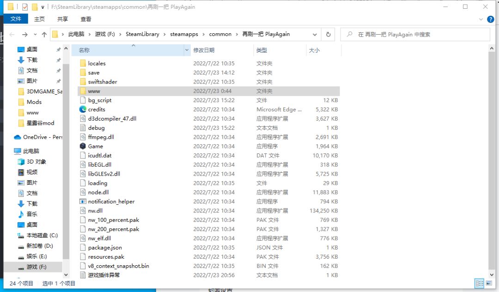Image resolution: width=499 pixels, height=292 pixels.
Task: Select the debug text document icon
Action: click(83, 128)
